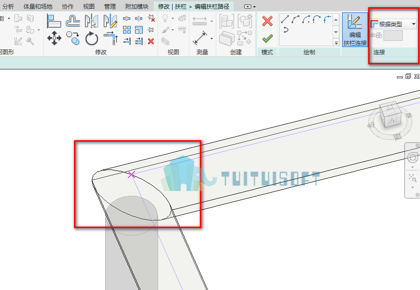Viewport: 420px width, 290px height.
Task: Click the Split Element icon
Action: tap(126, 18)
